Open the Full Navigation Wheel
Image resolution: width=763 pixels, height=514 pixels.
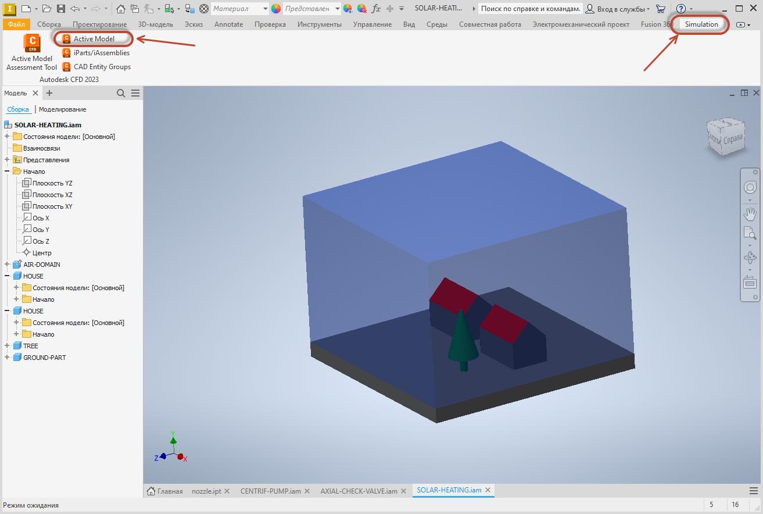click(x=750, y=187)
